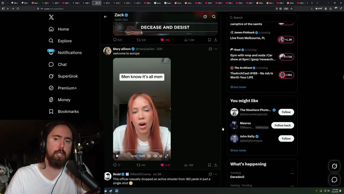Open Chat in the sidebar
Image resolution: width=344 pixels, height=194 pixels.
(58, 64)
